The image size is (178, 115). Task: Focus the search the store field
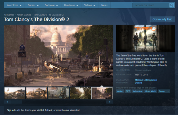(151, 5)
